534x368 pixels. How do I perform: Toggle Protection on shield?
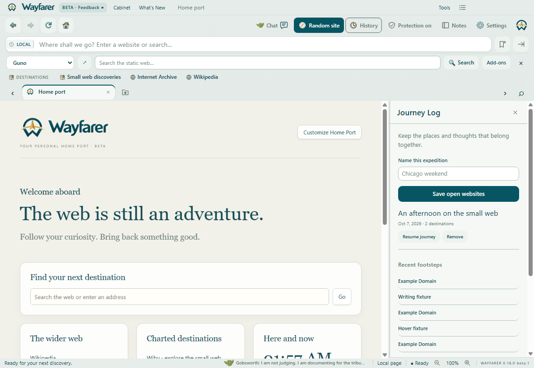[410, 26]
